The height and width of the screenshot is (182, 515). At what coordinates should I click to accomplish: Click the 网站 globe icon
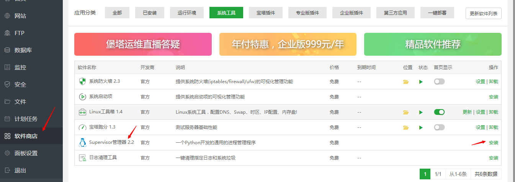(7, 16)
